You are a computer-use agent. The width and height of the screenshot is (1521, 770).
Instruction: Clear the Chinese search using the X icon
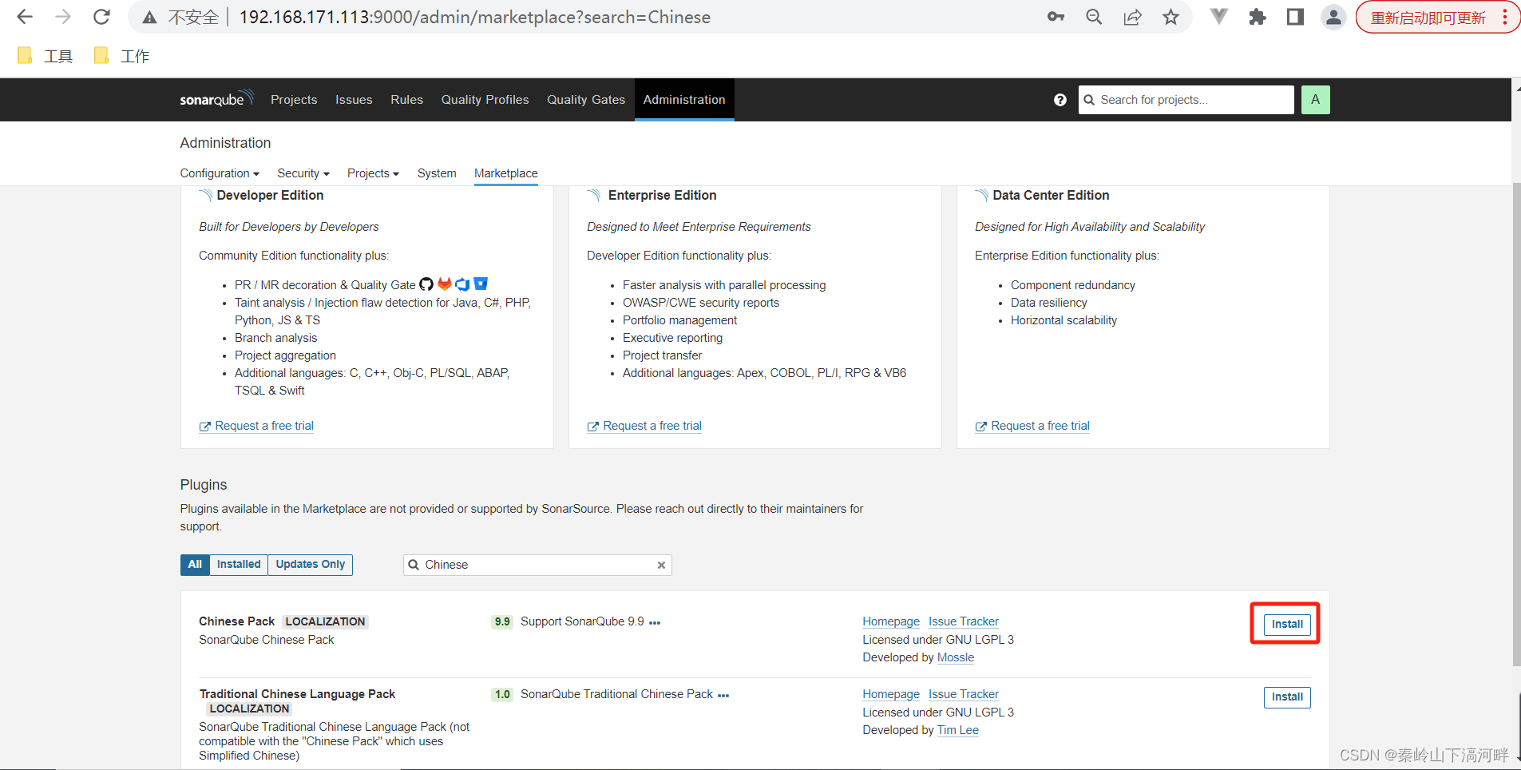click(661, 565)
